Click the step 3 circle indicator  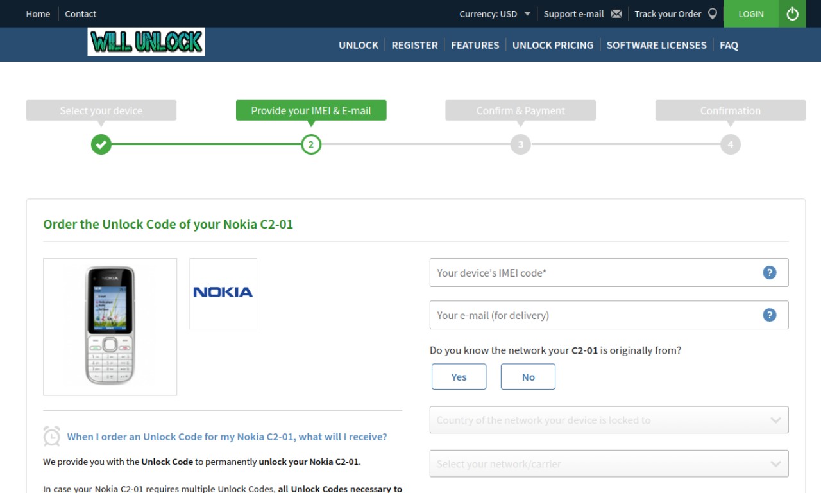point(520,144)
